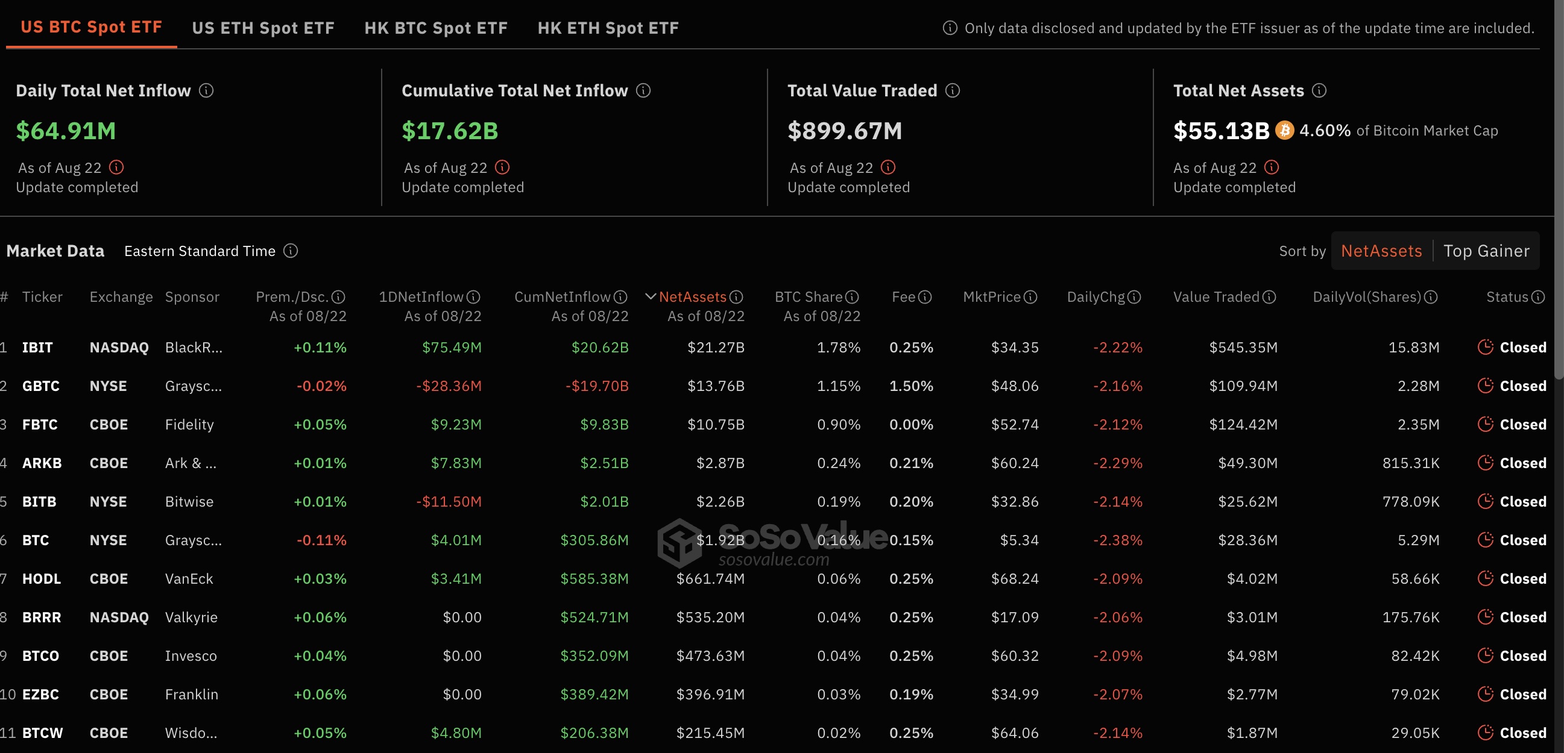The height and width of the screenshot is (753, 1564).
Task: Click the clock icon in GBTC status
Action: [x=1485, y=386]
